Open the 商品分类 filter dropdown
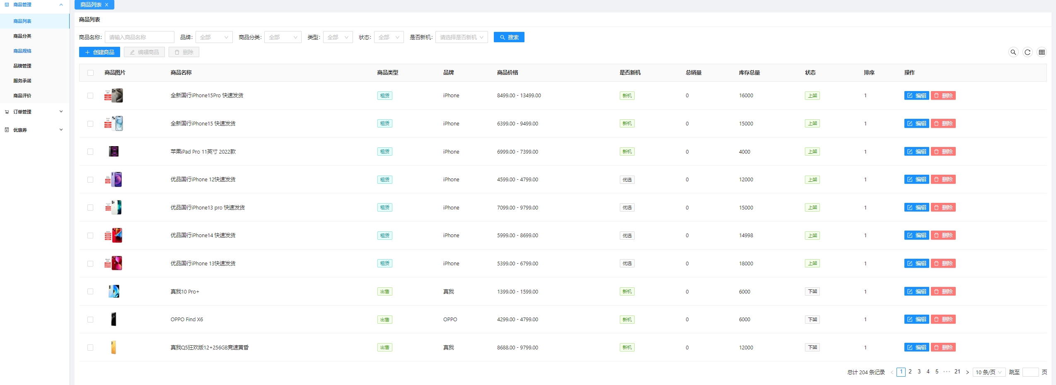Screen dimensions: 1056x385 [283, 37]
